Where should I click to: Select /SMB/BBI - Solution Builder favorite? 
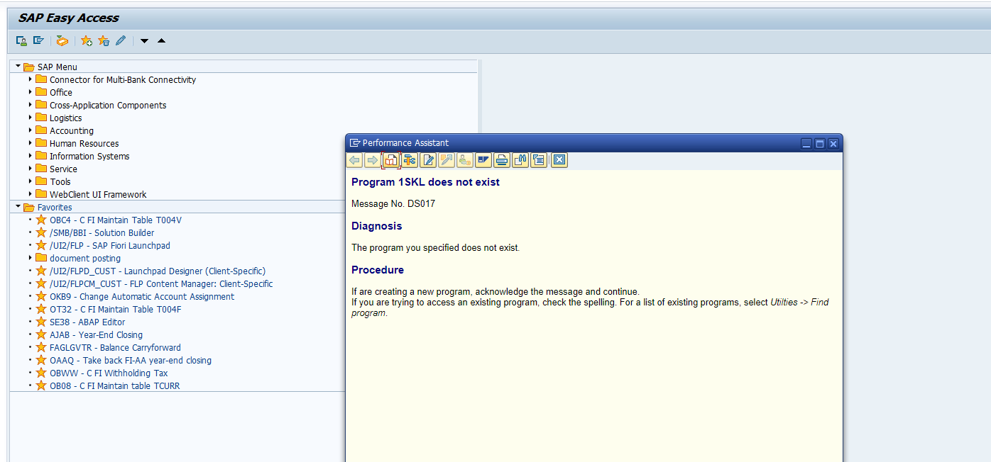tap(102, 233)
